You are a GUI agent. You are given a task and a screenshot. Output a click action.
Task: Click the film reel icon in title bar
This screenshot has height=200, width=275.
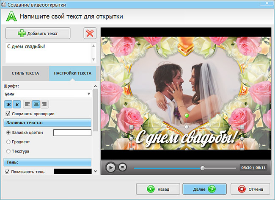[x=3, y=5]
